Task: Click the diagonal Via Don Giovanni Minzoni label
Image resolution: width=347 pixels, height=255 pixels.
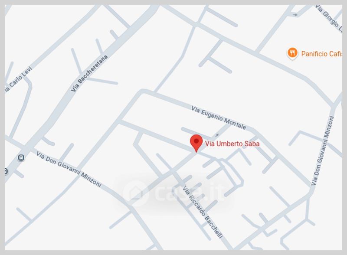Action: coord(69,169)
